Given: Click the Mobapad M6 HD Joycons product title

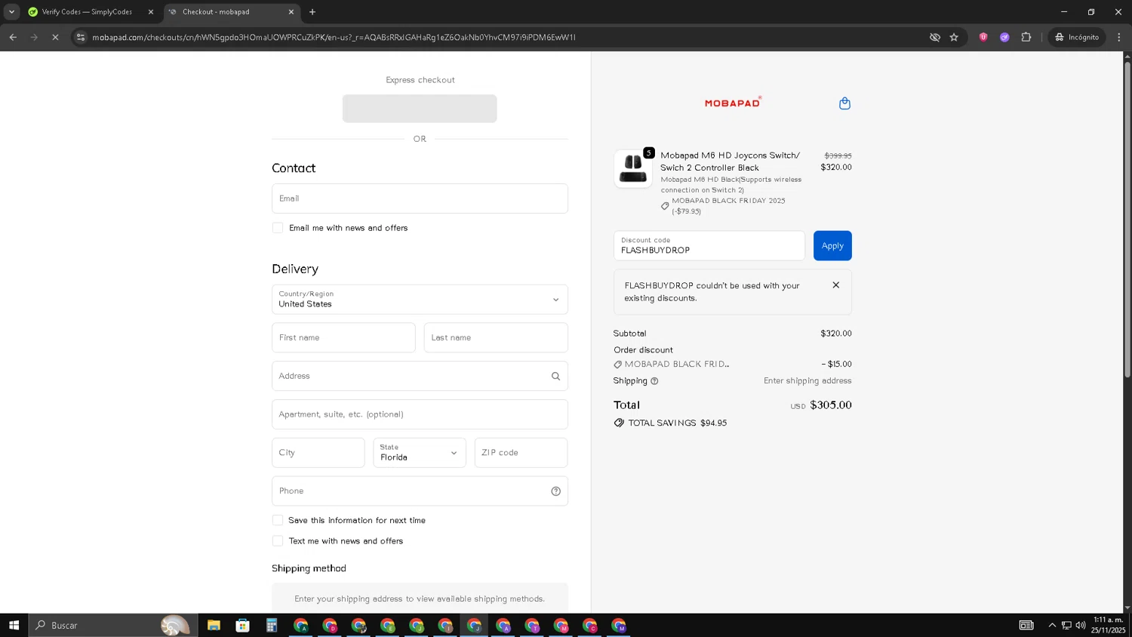Looking at the screenshot, I should (x=730, y=162).
